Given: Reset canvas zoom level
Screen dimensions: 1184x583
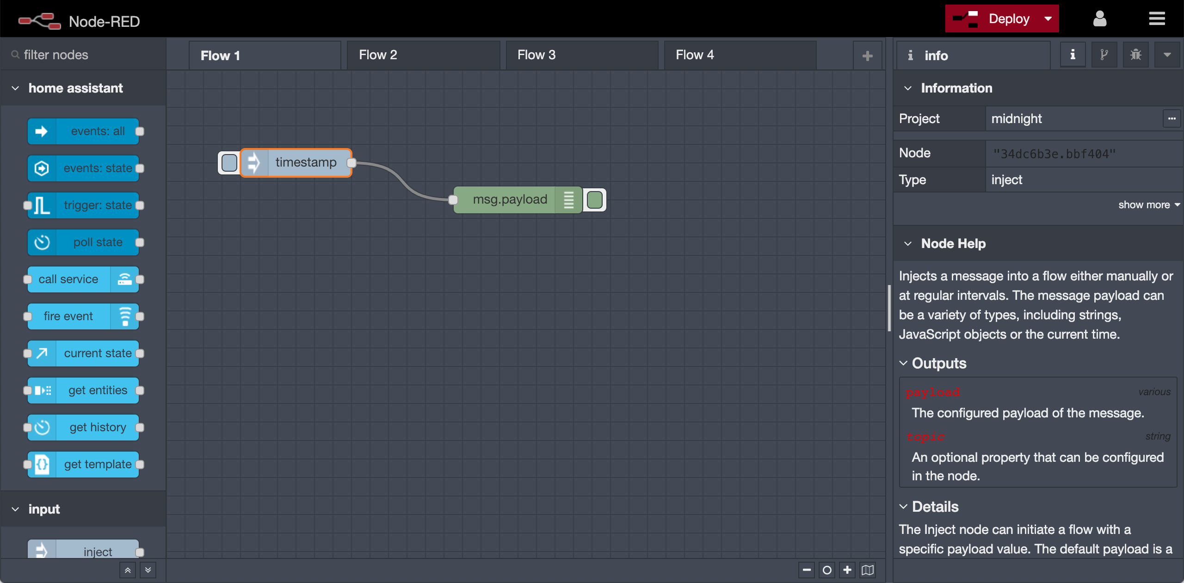Looking at the screenshot, I should point(827,570).
